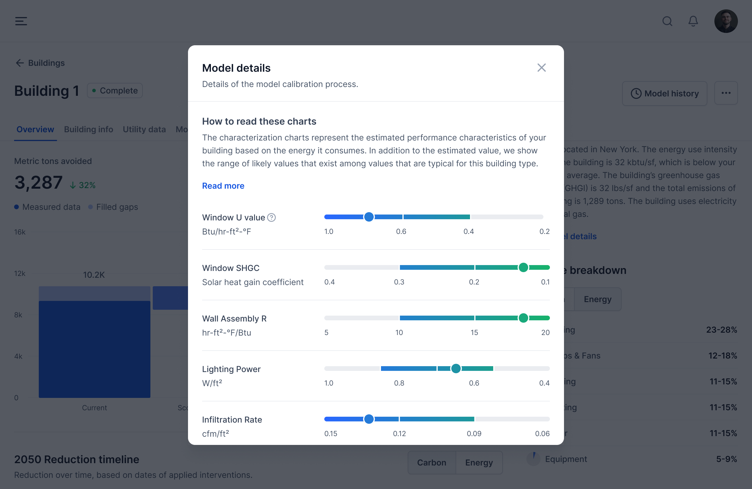Click the Window U value slider handle
The height and width of the screenshot is (489, 752).
369,217
